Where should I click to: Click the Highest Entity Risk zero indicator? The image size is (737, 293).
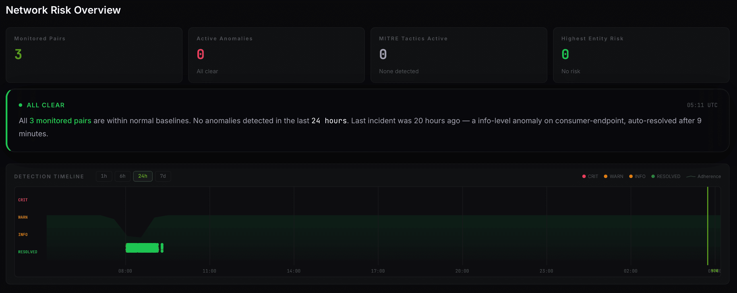tap(565, 54)
